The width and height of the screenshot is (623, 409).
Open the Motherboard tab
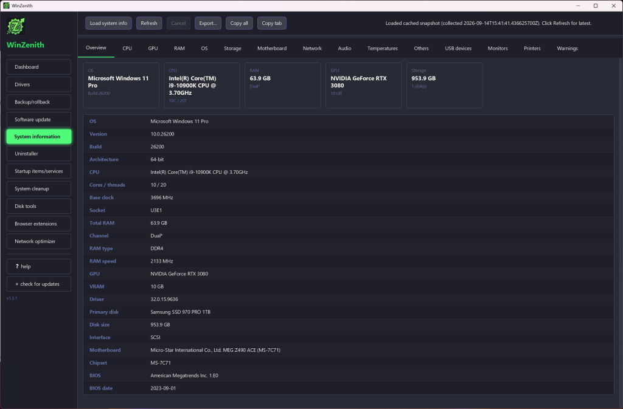click(x=272, y=49)
